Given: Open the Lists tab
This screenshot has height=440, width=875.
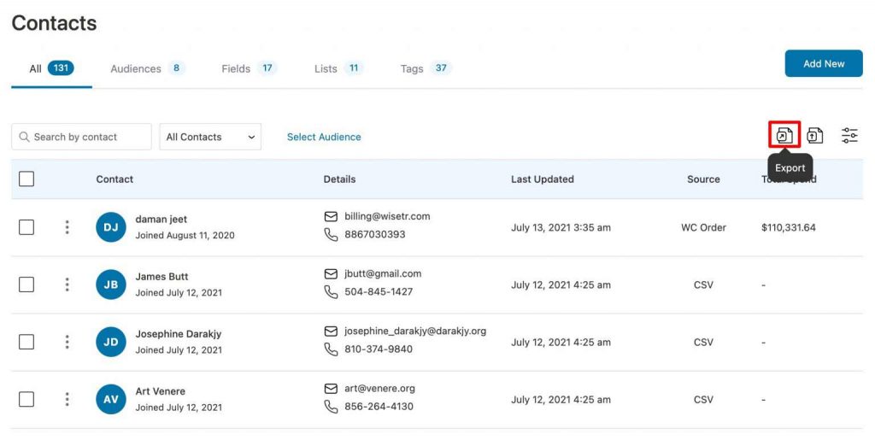Looking at the screenshot, I should click(338, 68).
